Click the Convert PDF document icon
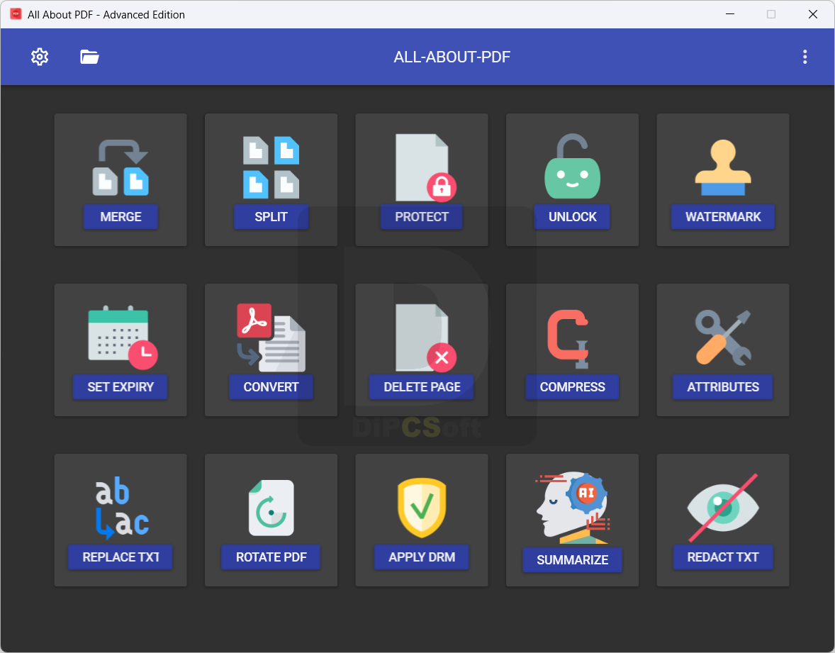The height and width of the screenshot is (653, 835). [271, 337]
